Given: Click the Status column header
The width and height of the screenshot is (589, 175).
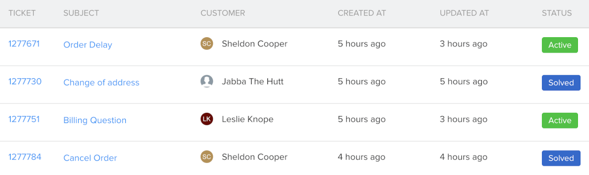Looking at the screenshot, I should 557,13.
